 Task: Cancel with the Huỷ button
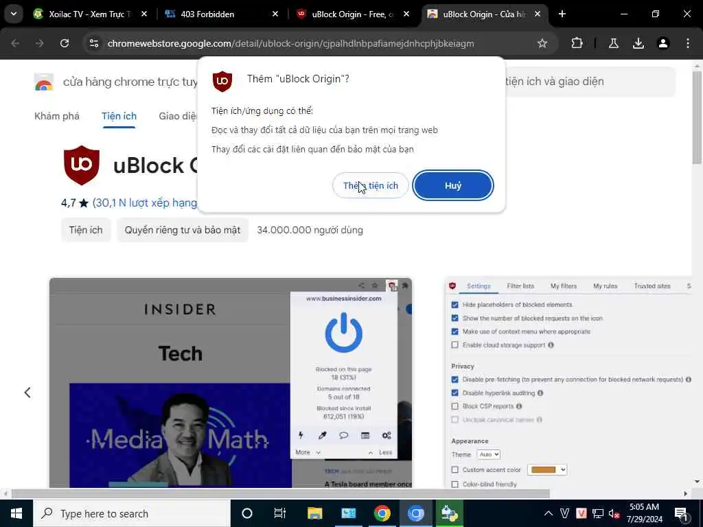tap(453, 185)
